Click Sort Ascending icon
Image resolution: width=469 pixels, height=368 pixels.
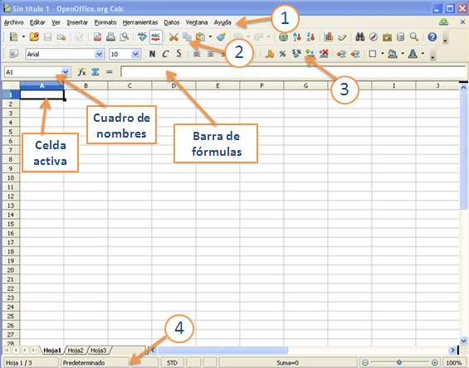pos(296,36)
